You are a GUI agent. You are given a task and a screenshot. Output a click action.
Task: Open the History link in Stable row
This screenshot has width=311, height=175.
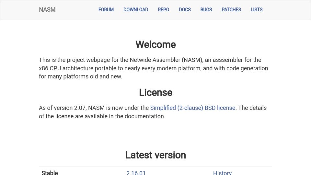click(x=222, y=173)
